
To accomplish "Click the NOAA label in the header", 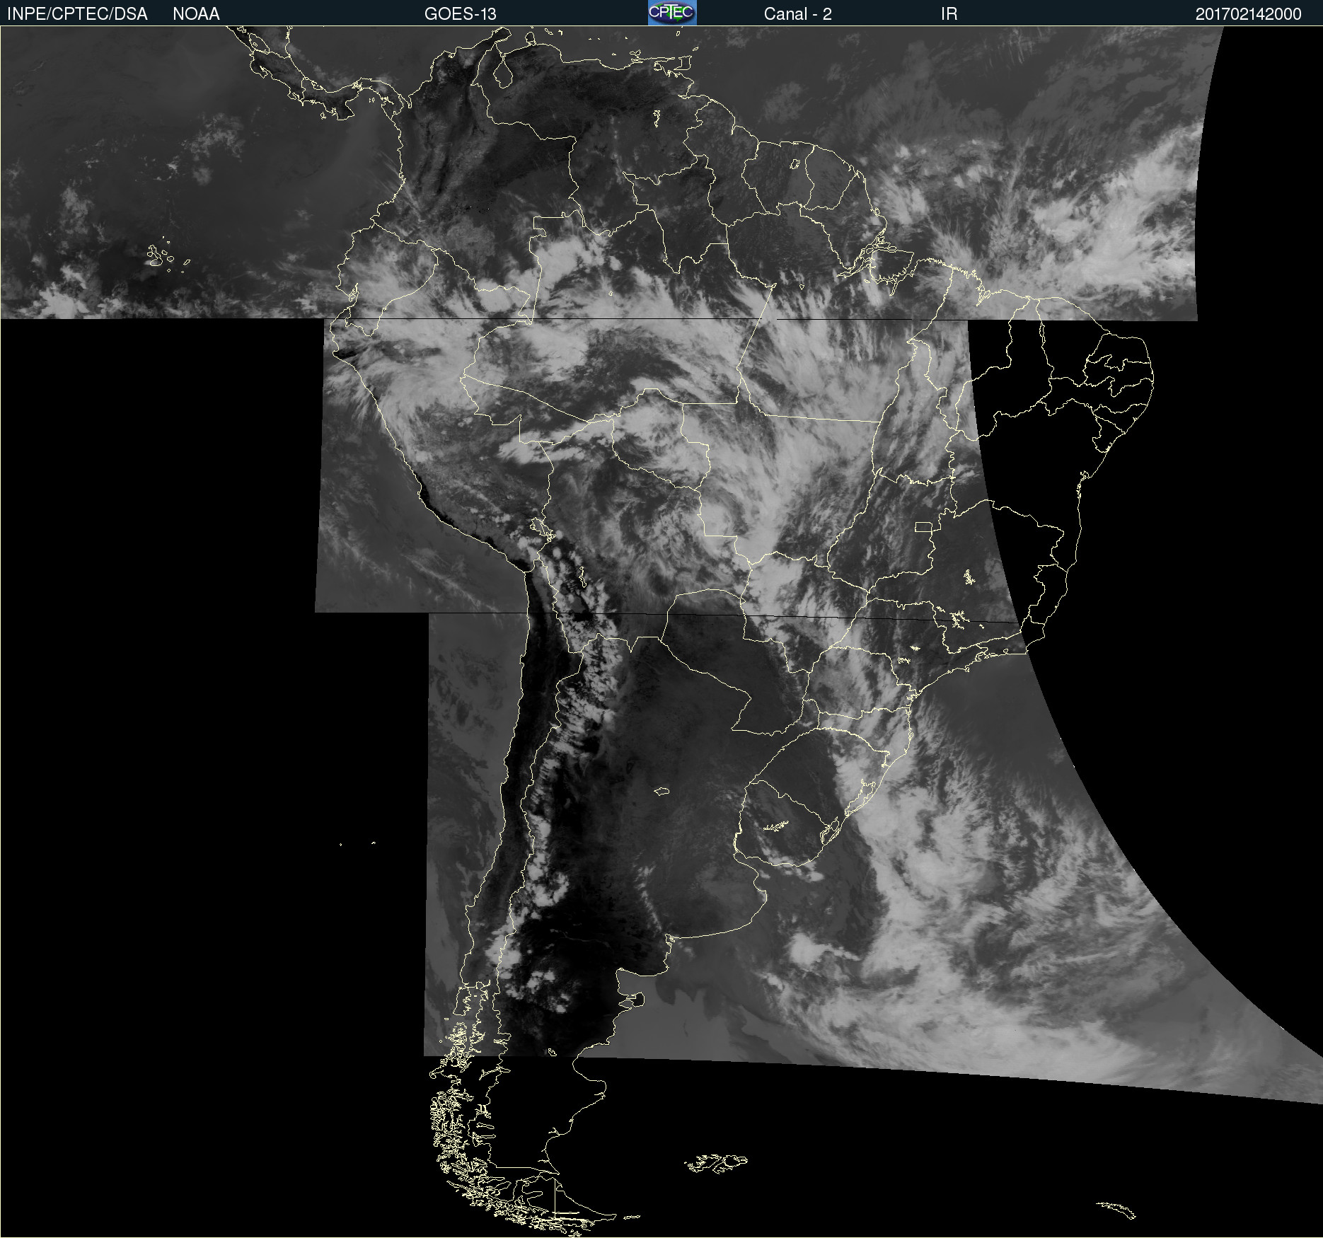I will point(196,14).
